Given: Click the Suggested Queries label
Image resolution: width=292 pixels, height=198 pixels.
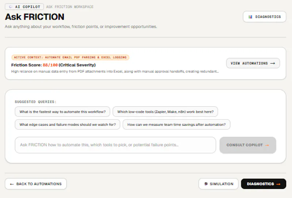Looking at the screenshot, I should 35,102.
